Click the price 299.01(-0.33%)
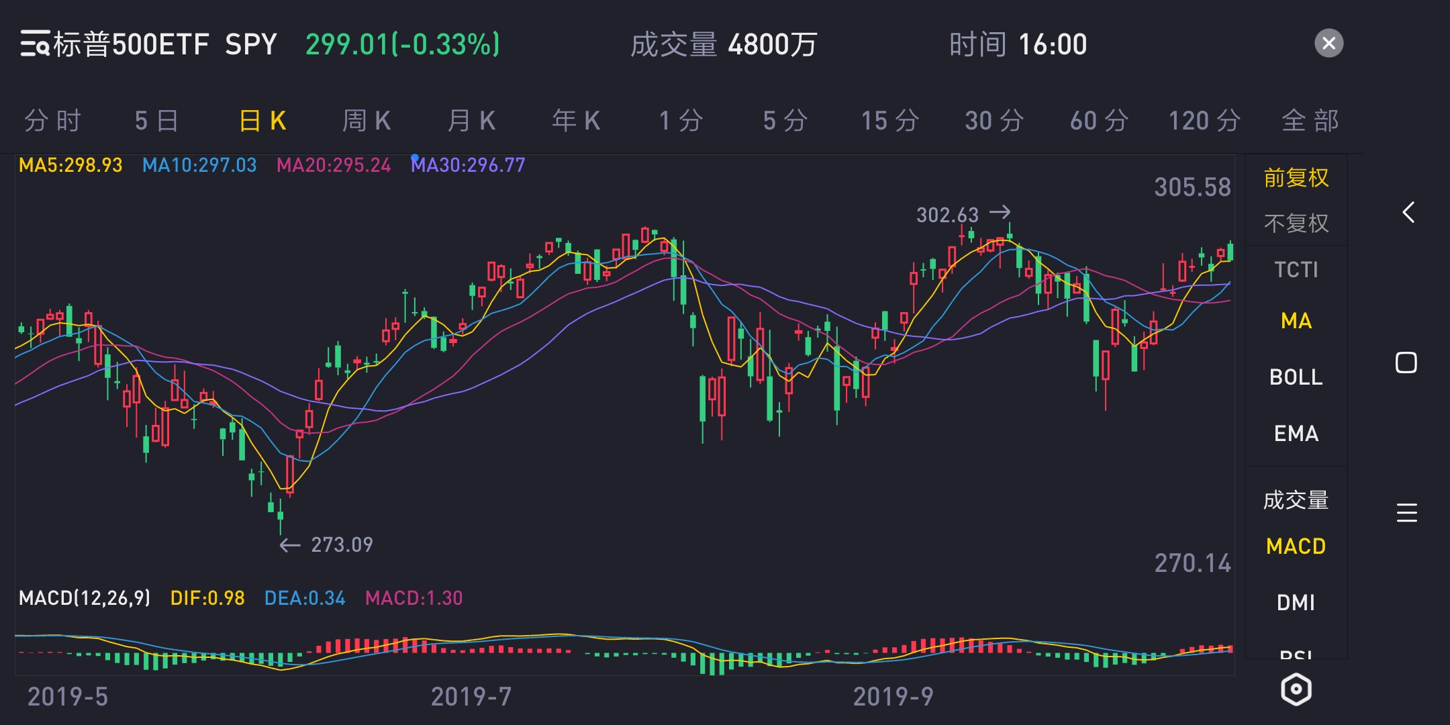Screen dimensions: 1450x725 point(403,44)
